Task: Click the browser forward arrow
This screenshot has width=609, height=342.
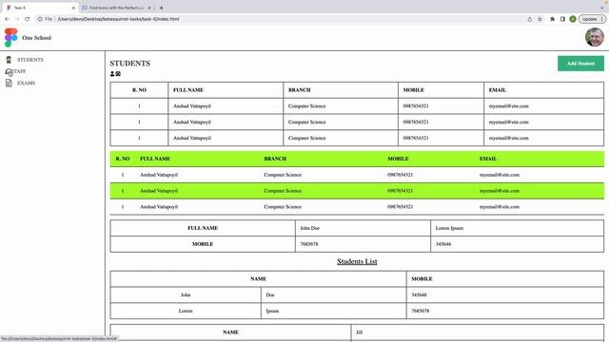Action: tap(17, 19)
